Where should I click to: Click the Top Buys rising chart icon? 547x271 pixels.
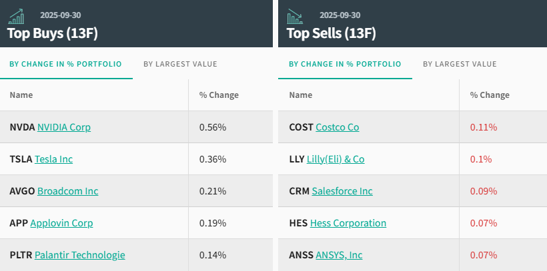17,16
